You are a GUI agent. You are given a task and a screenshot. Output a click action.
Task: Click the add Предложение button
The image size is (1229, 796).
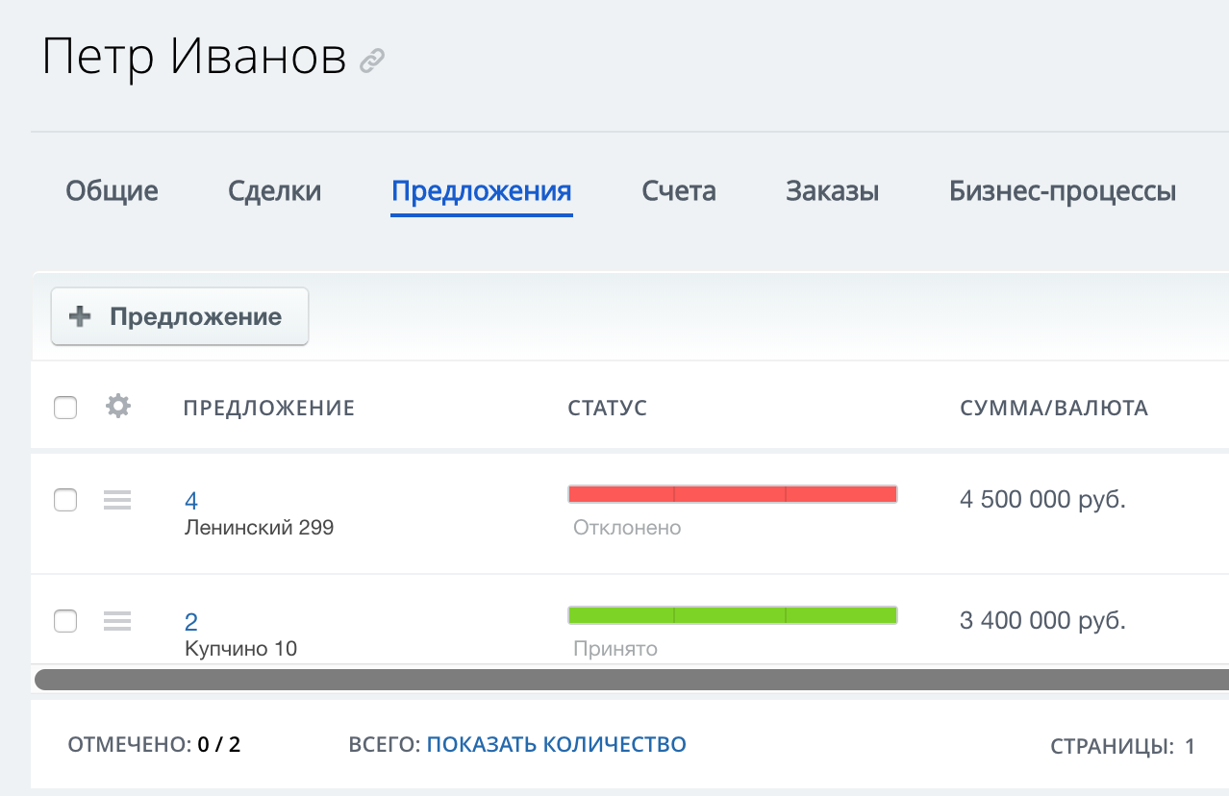[180, 316]
